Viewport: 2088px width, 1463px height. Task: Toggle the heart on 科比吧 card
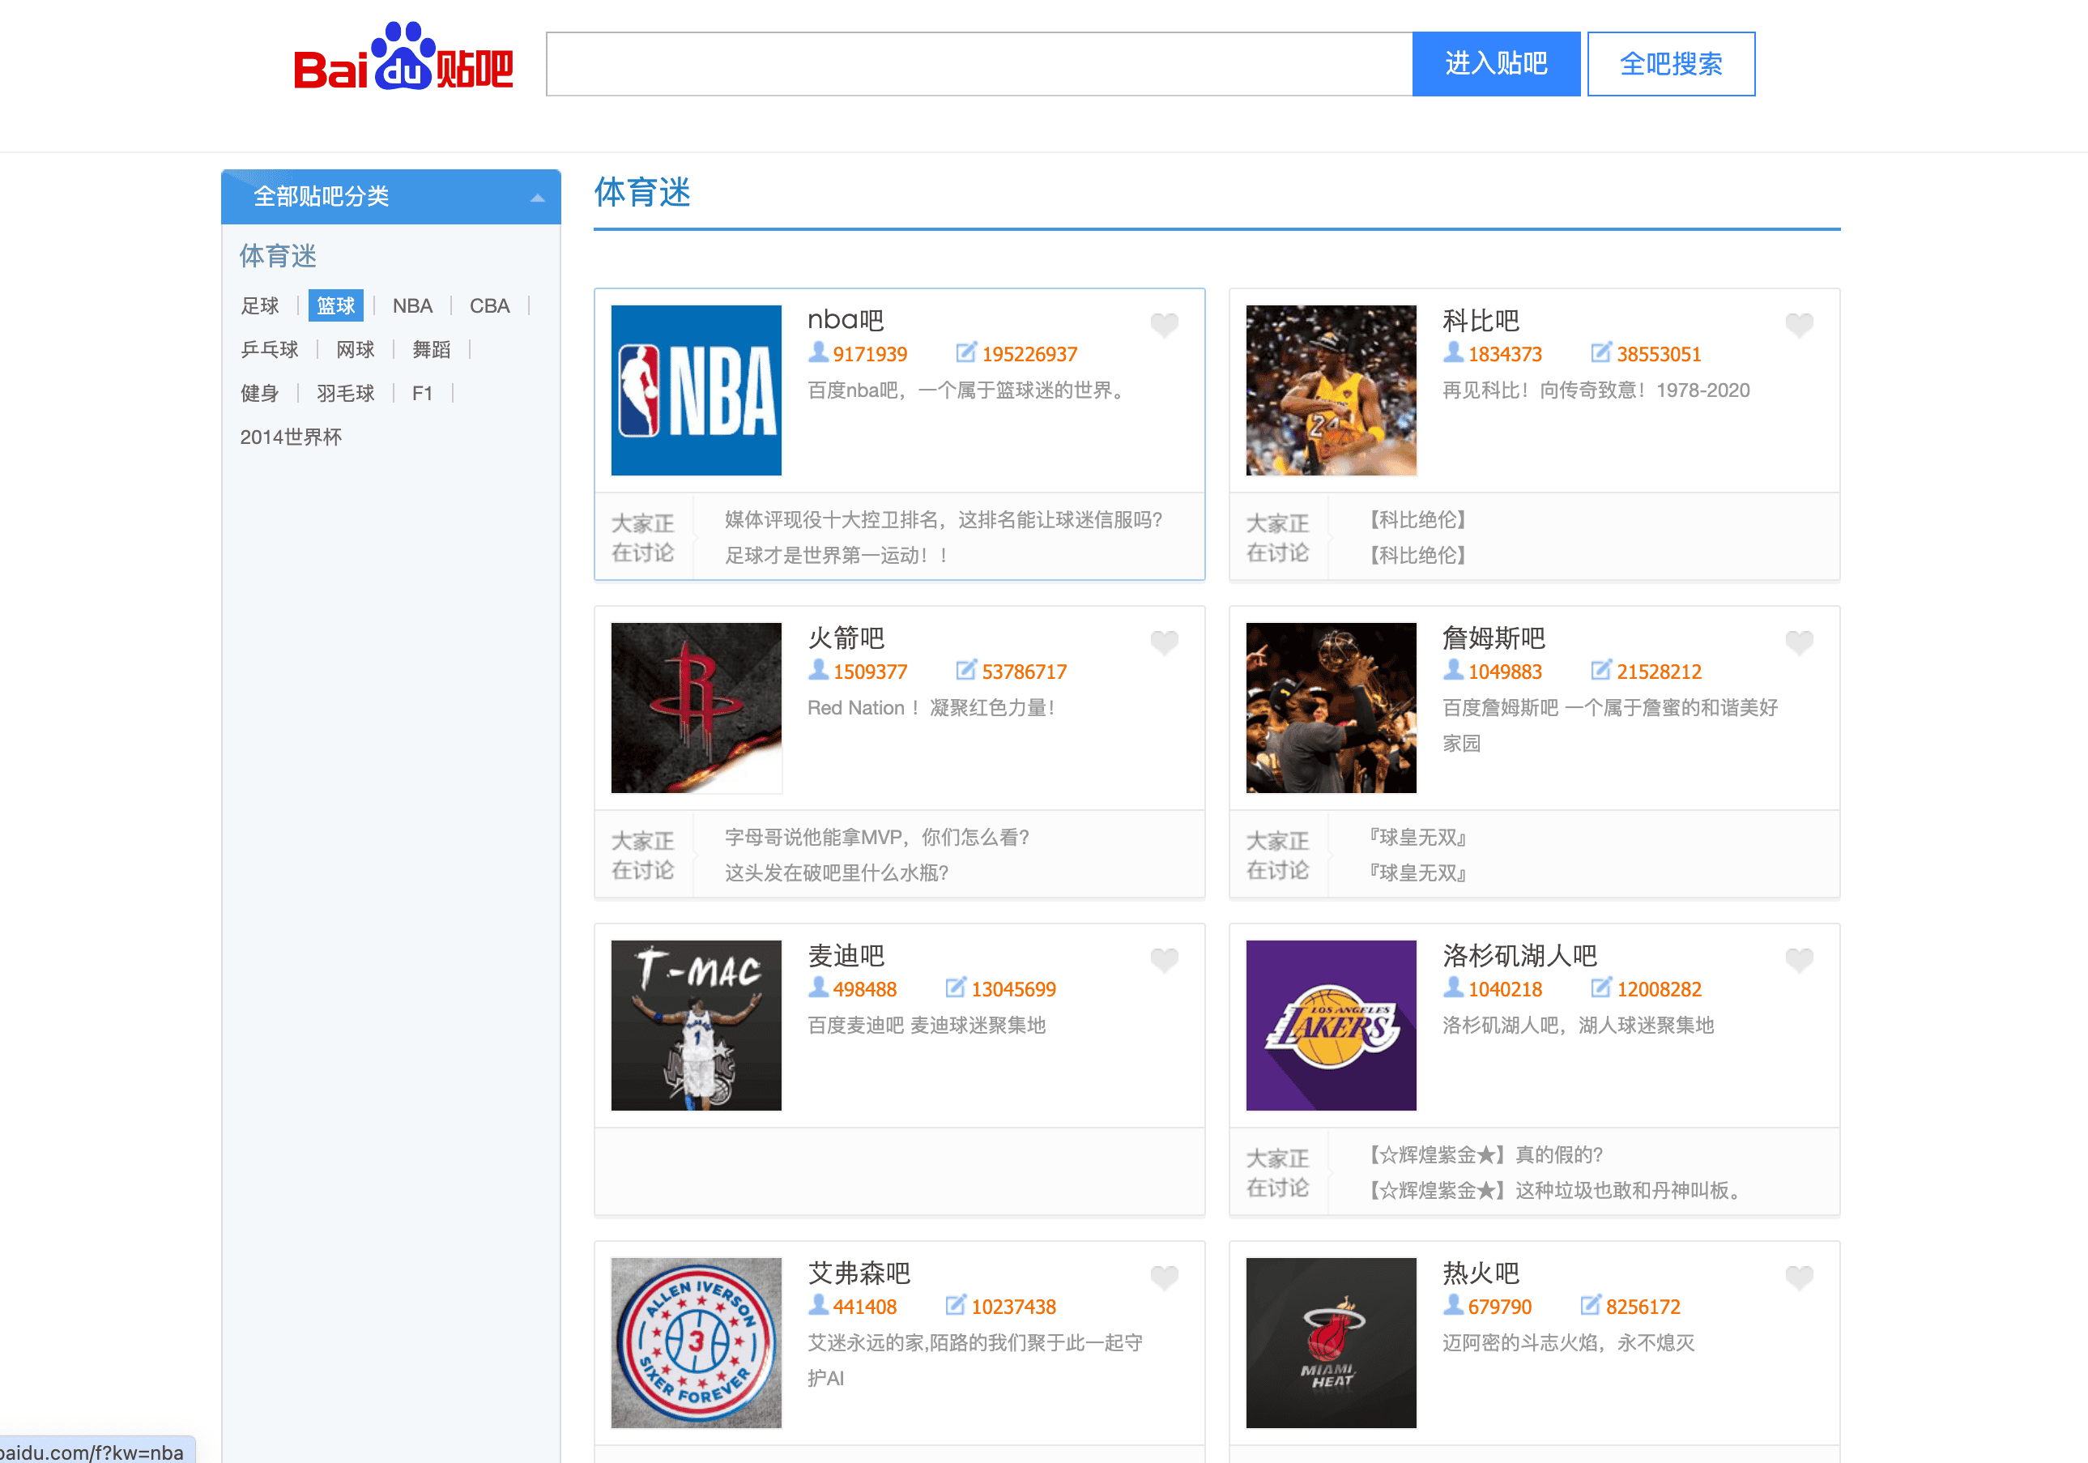pos(1799,325)
